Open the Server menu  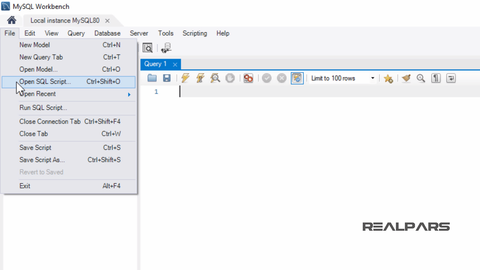pyautogui.click(x=139, y=33)
